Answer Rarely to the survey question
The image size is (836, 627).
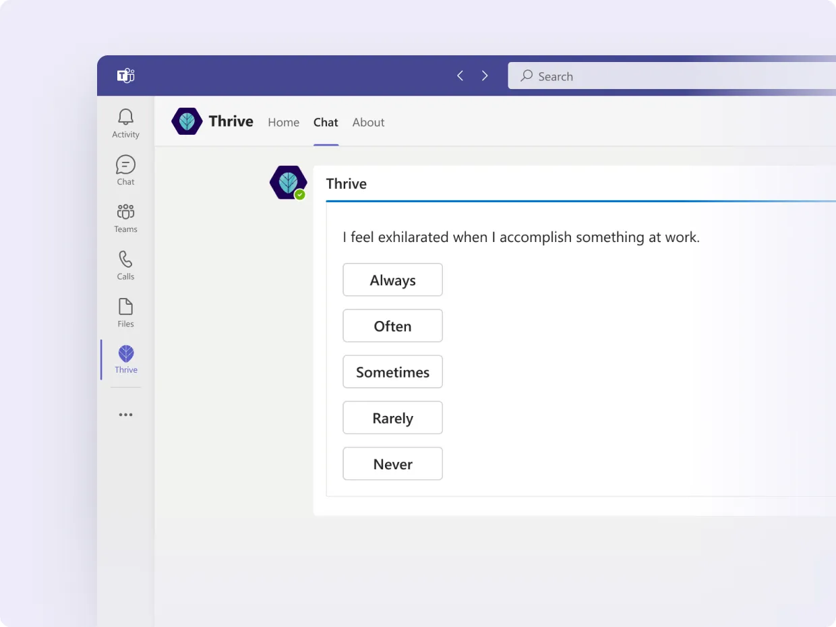click(392, 417)
